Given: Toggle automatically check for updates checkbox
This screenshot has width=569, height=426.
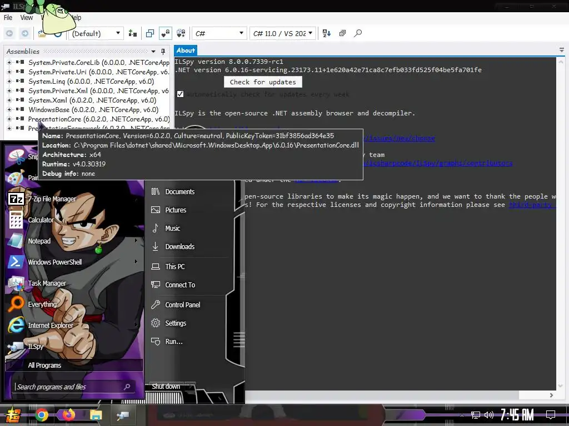Looking at the screenshot, I should (180, 94).
